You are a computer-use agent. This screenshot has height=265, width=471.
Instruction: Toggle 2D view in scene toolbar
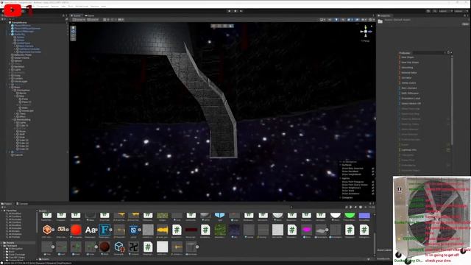coord(330,20)
